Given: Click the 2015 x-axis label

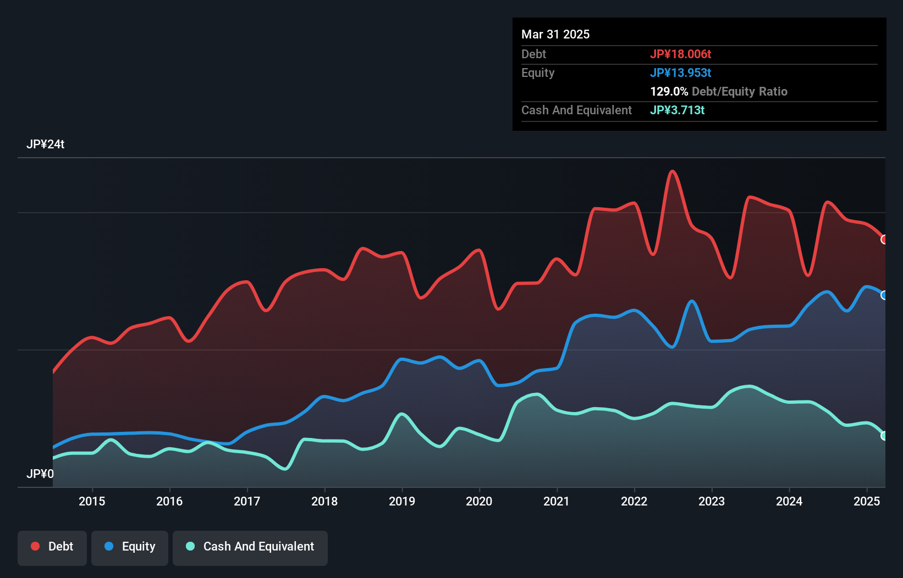Looking at the screenshot, I should point(92,501).
